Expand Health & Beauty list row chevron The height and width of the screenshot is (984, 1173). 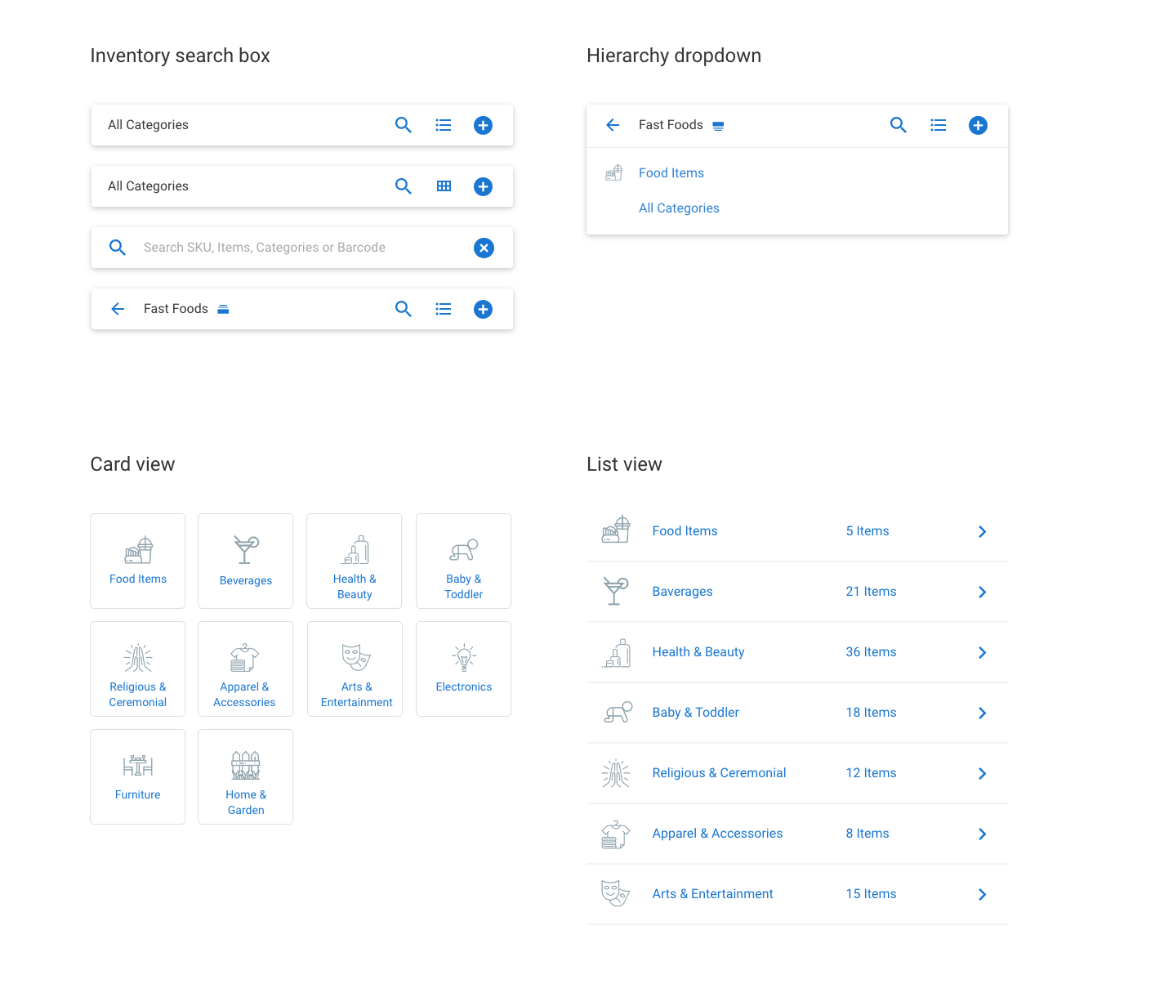982,652
